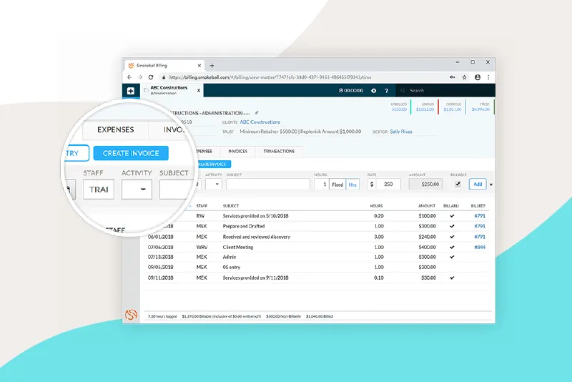Image resolution: width=572 pixels, height=382 pixels.
Task: Open invoice #791 on Received and reviewed discovery row
Action: [x=480, y=237]
